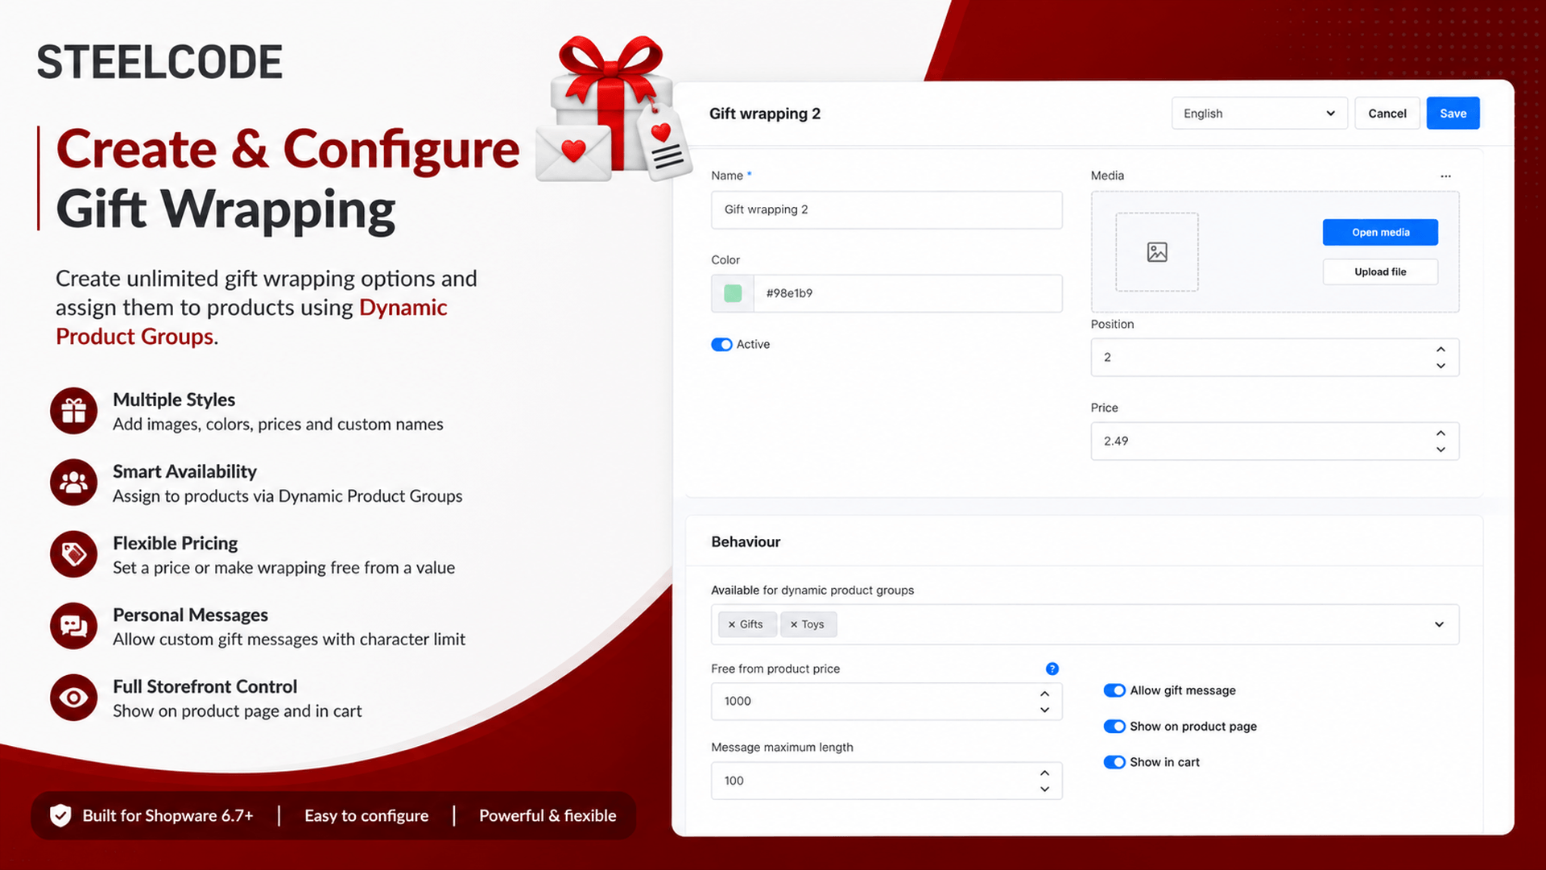Click the shield icon by Built for Shopware
The height and width of the screenshot is (870, 1546).
[60, 816]
